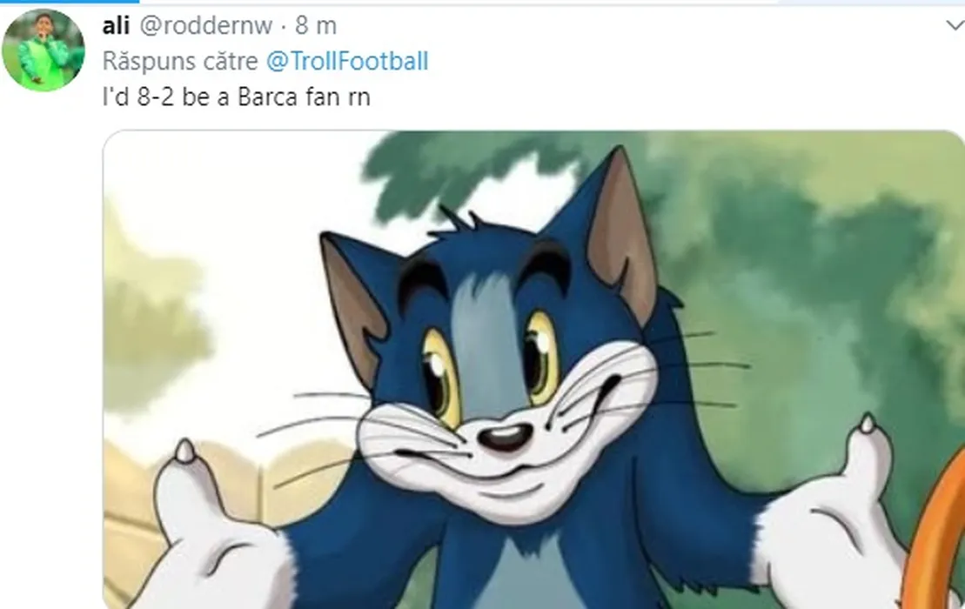Select the tweet text about Barca fan
The height and width of the screenshot is (609, 965).
pos(237,97)
